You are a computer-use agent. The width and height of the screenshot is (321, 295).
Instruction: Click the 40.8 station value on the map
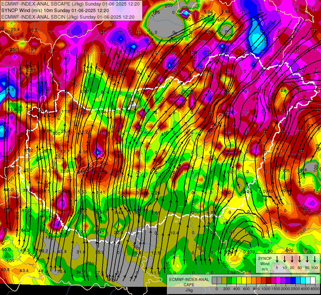point(5,270)
